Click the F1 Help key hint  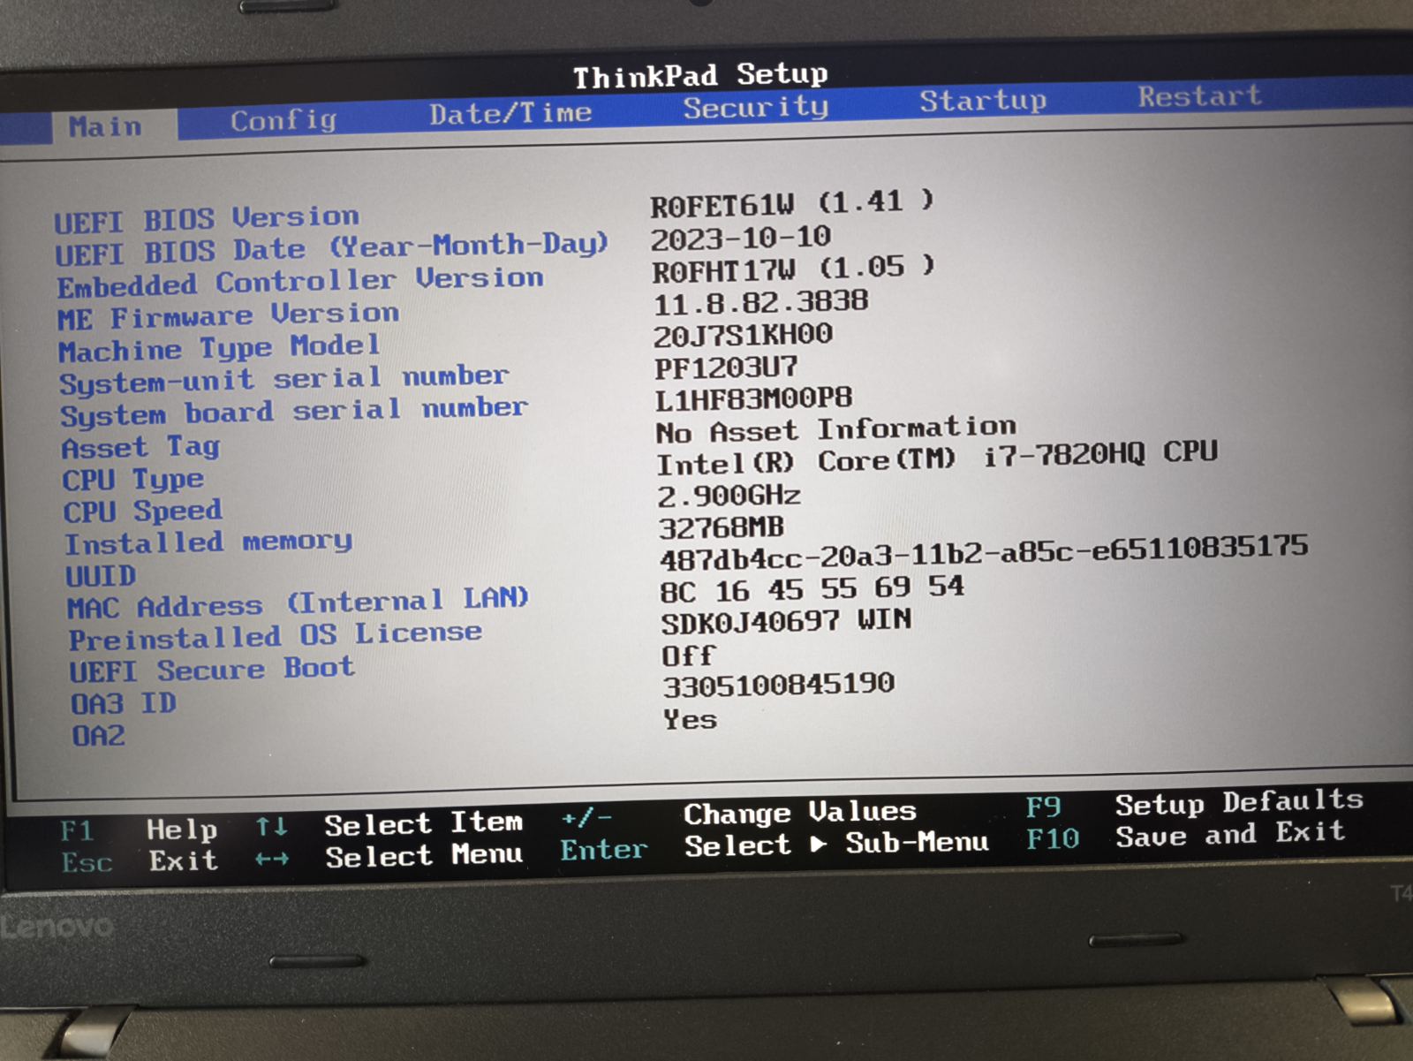pyautogui.click(x=139, y=830)
